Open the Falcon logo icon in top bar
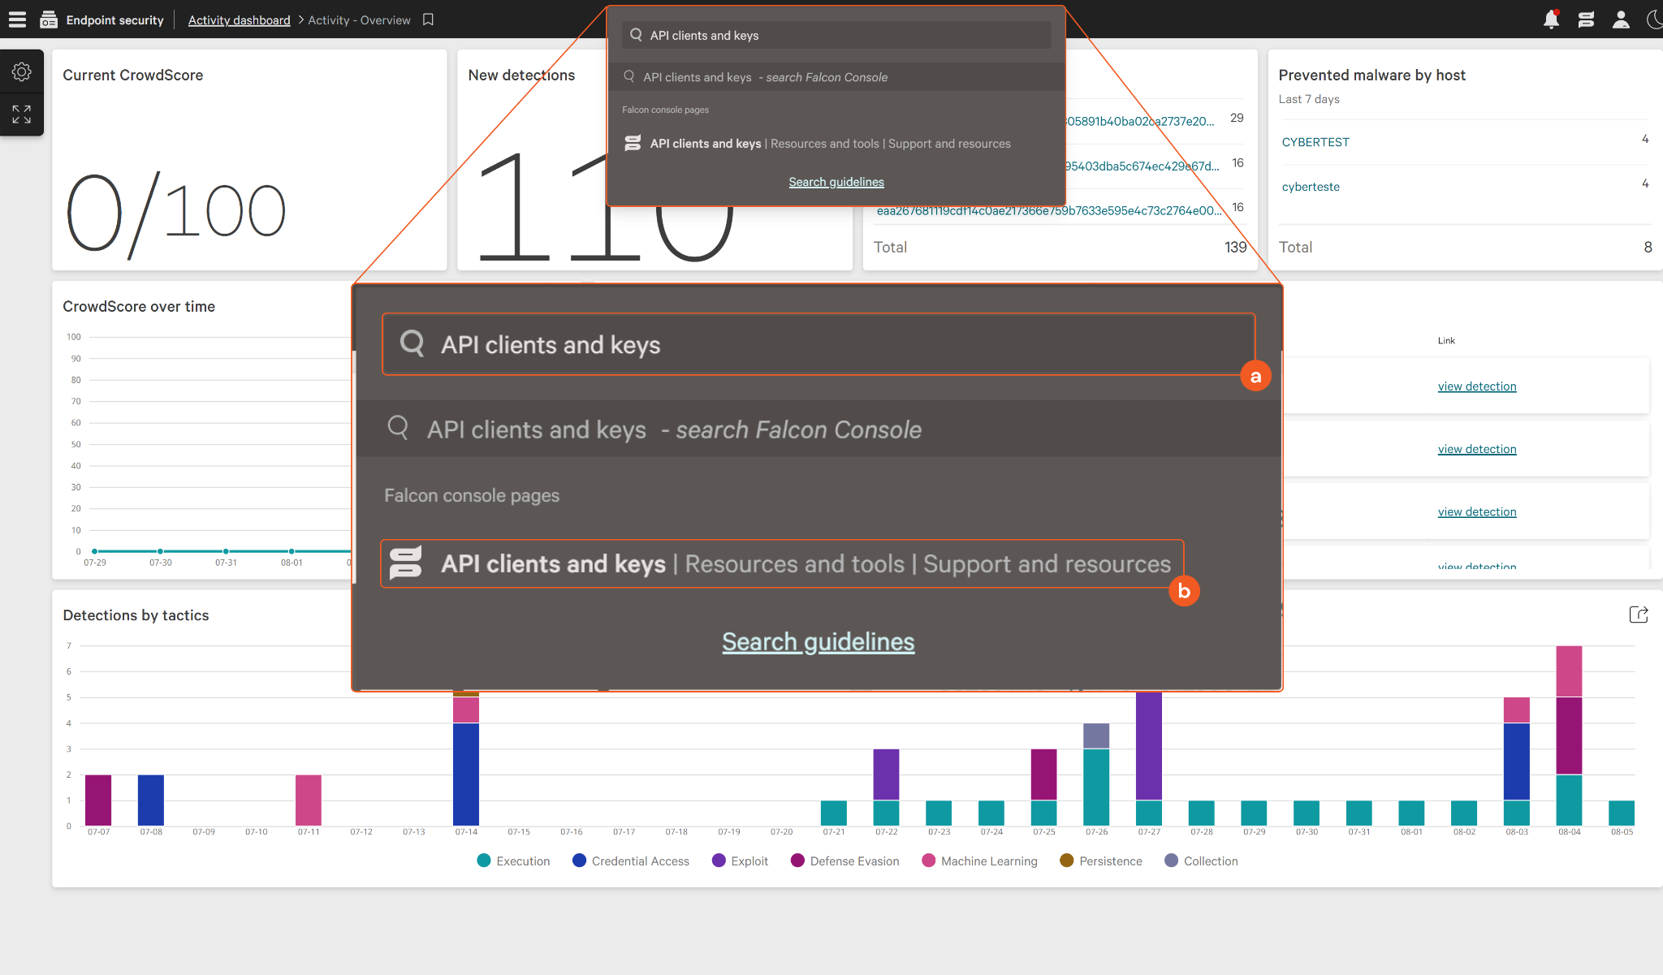Image resolution: width=1663 pixels, height=975 pixels. point(1586,19)
